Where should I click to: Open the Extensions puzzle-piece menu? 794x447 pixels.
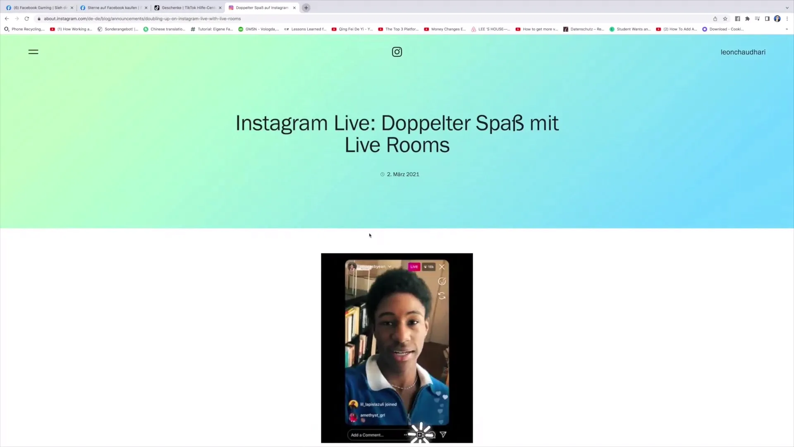point(747,19)
